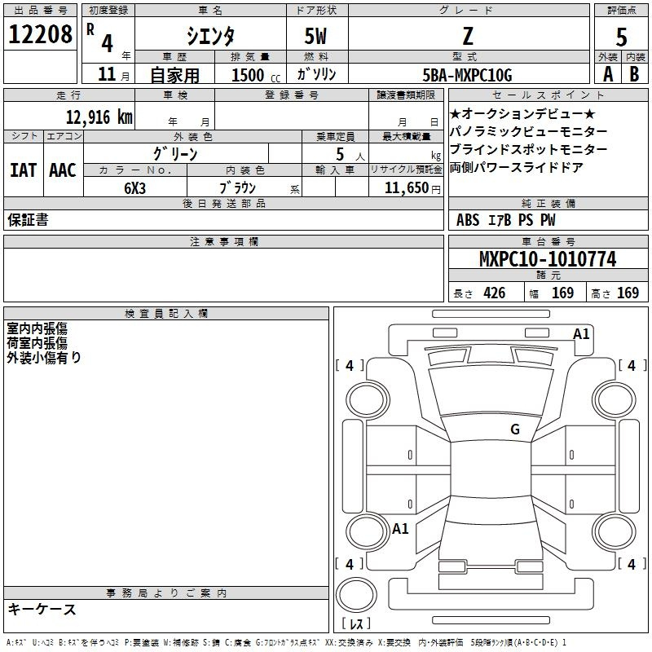The width and height of the screenshot is (652, 652).
Task: Click the lower-right [4] tire tread label
Action: [630, 564]
